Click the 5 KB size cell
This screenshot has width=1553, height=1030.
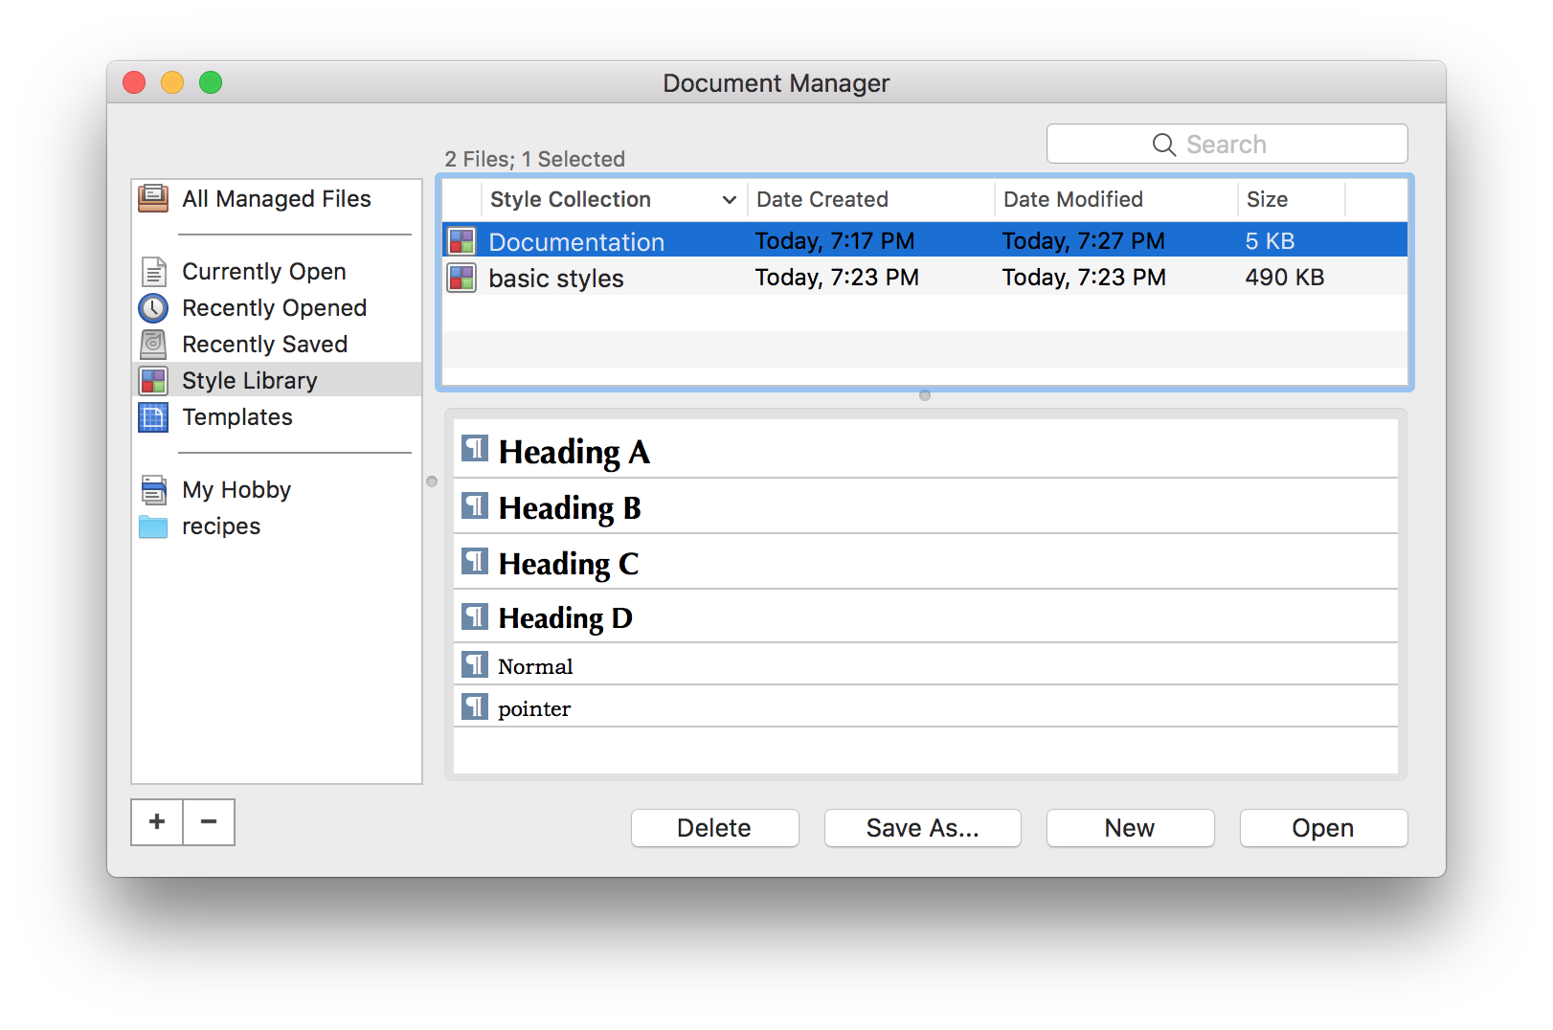(1270, 241)
